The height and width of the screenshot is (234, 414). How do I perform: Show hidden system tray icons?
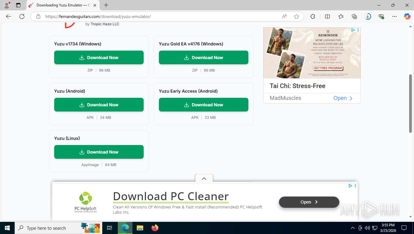pos(353,228)
